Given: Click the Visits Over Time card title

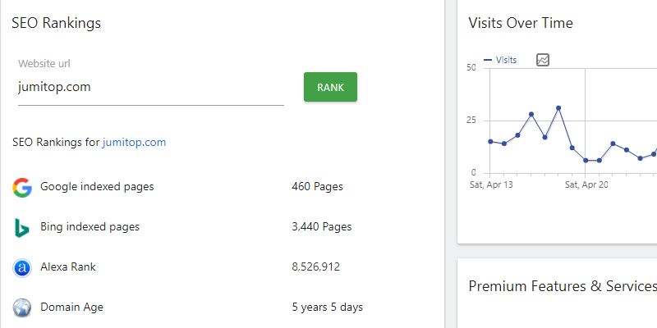Looking at the screenshot, I should pos(520,23).
